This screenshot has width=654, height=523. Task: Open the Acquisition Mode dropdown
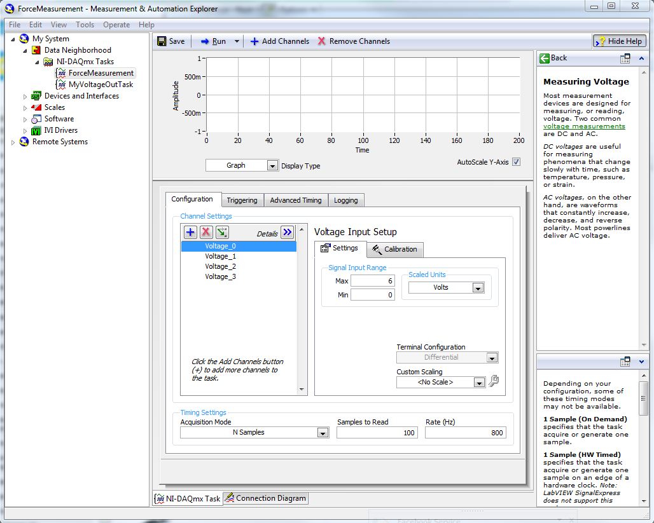click(323, 433)
